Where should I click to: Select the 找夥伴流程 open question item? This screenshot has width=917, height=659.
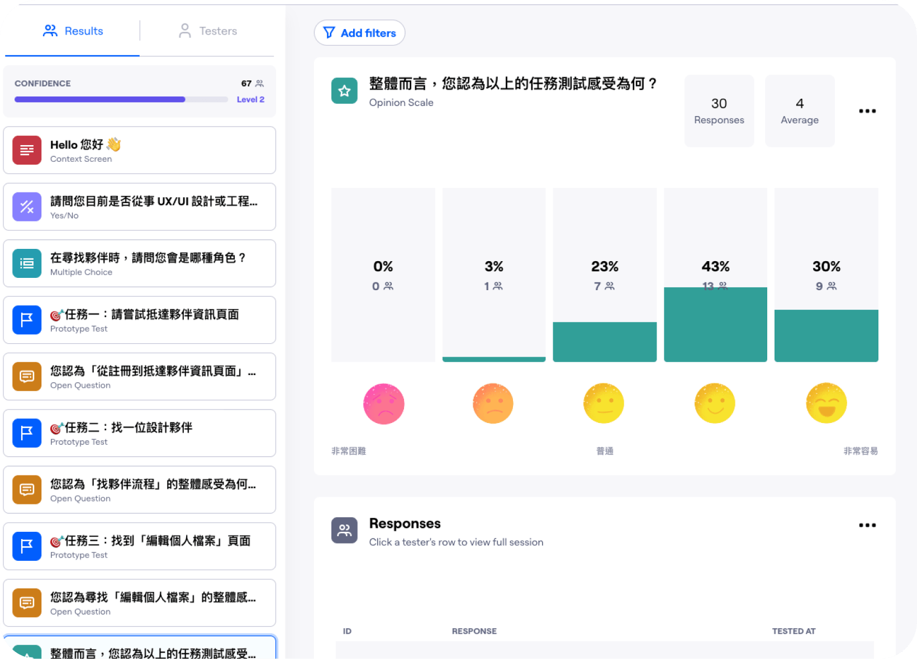pyautogui.click(x=140, y=490)
